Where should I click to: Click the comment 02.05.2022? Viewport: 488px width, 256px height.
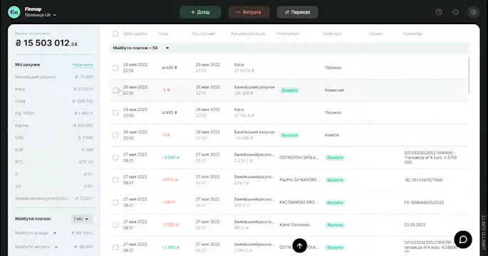click(x=415, y=225)
